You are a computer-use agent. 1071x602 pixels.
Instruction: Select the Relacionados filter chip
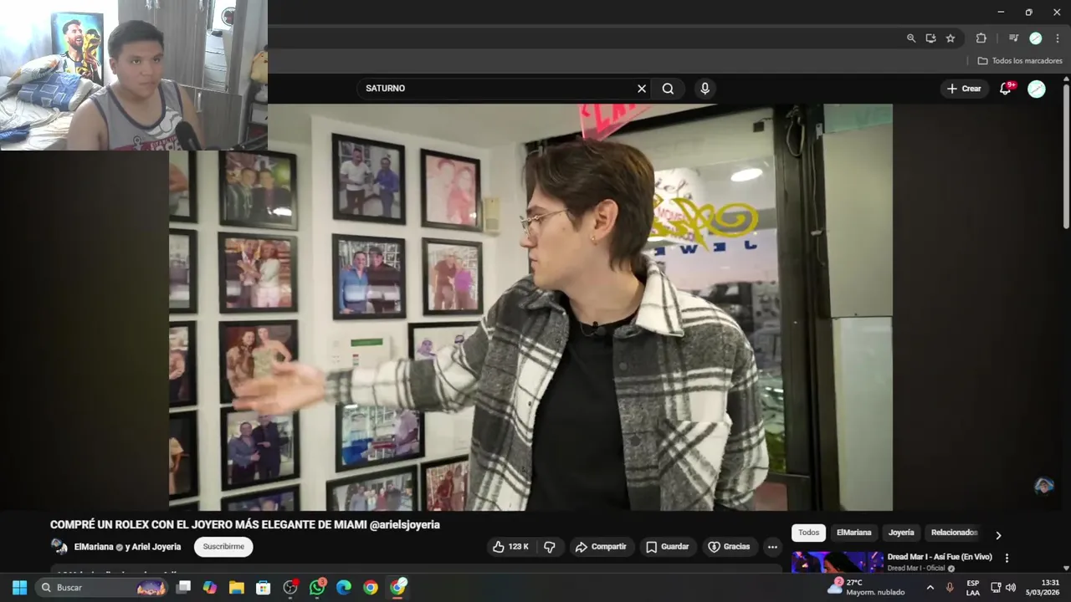click(x=954, y=533)
